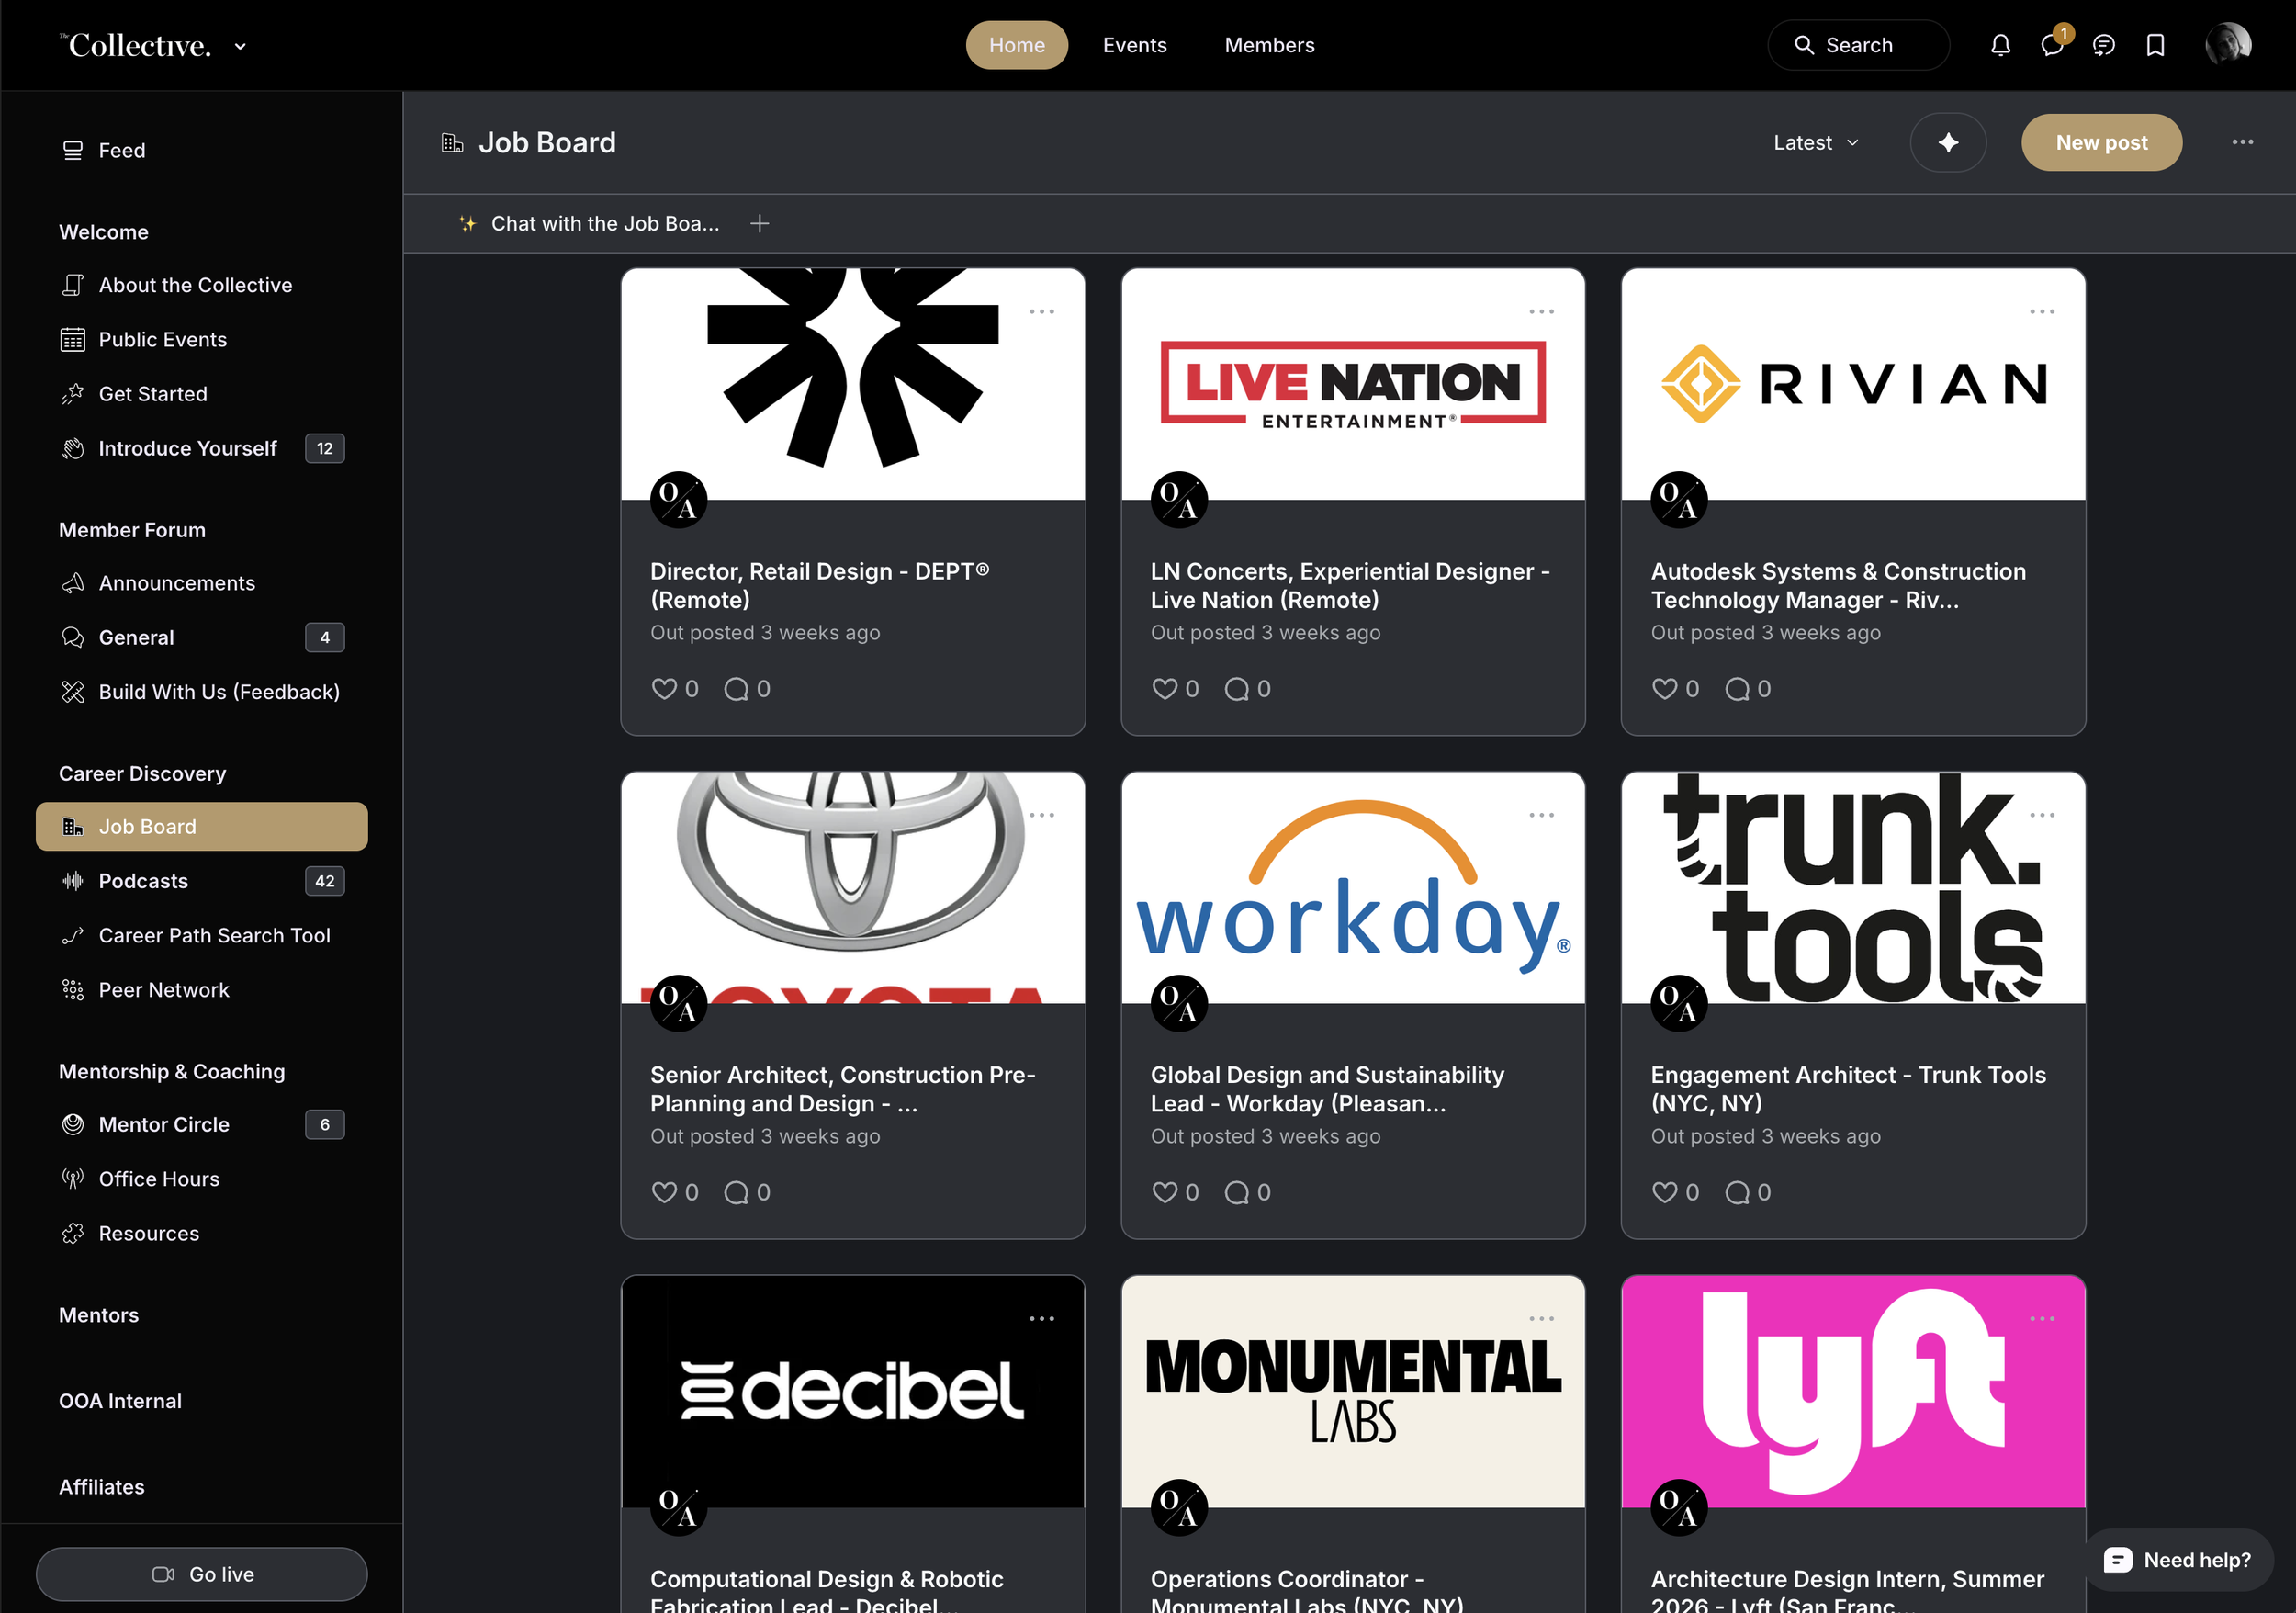
Task: Like the Director, Retail Design DEPT post
Action: 664,688
